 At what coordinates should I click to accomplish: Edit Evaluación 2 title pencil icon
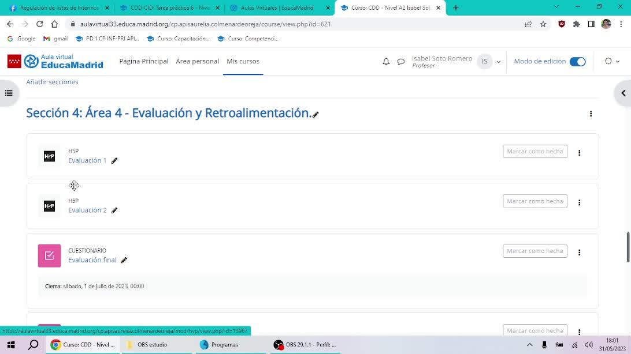click(x=114, y=210)
